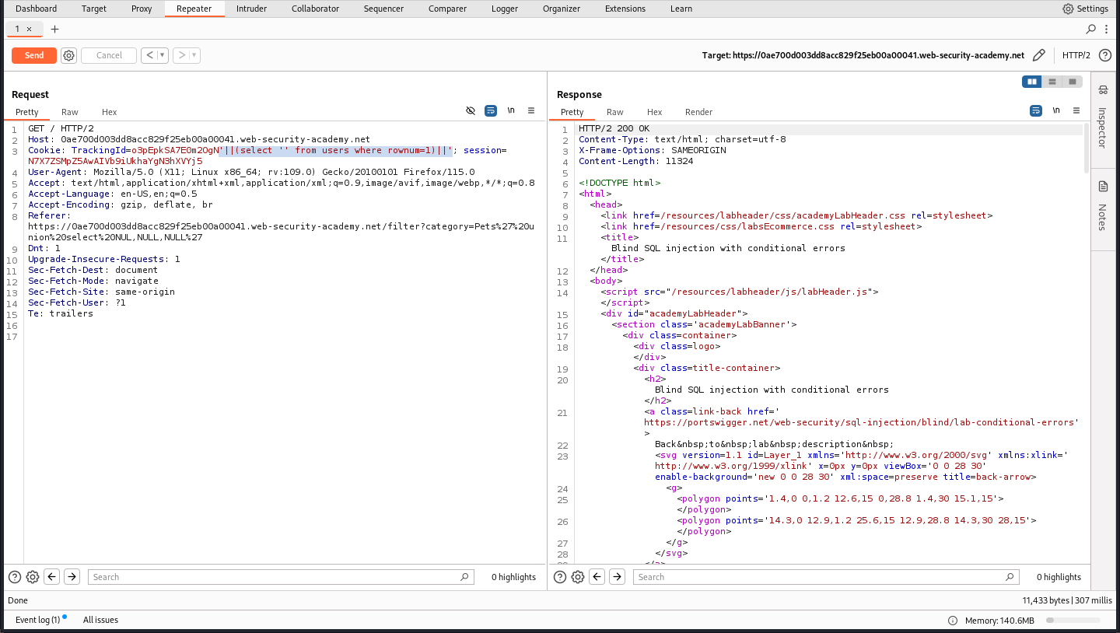Switch to the Target tab
1120x633 pixels.
click(94, 9)
